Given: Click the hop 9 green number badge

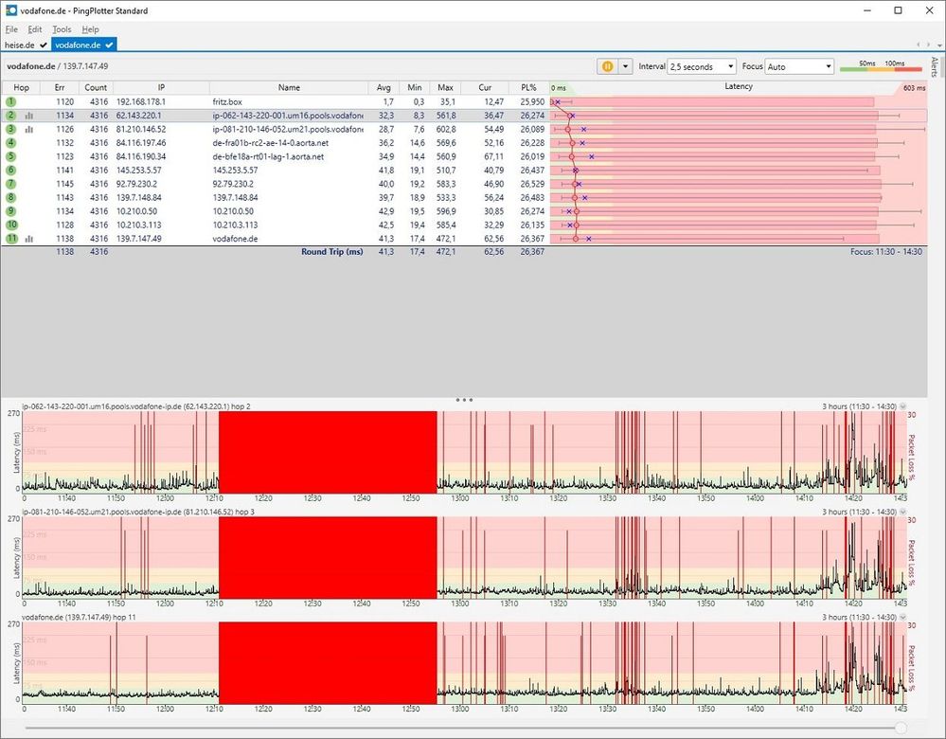Looking at the screenshot, I should (x=10, y=211).
